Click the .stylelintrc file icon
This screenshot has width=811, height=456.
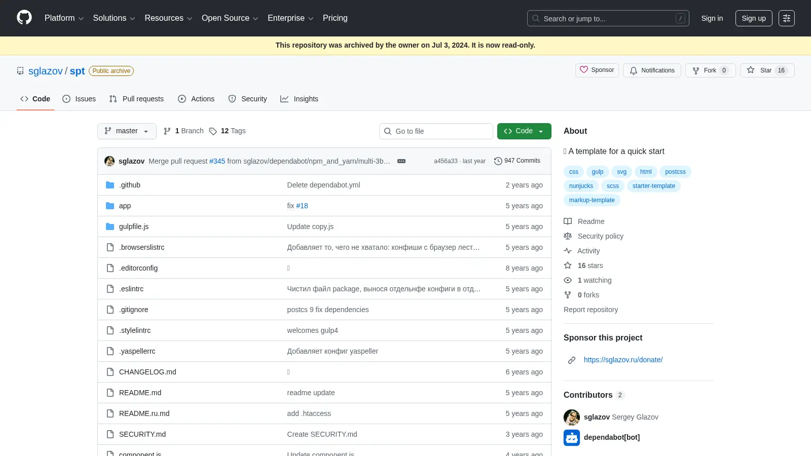coord(110,330)
